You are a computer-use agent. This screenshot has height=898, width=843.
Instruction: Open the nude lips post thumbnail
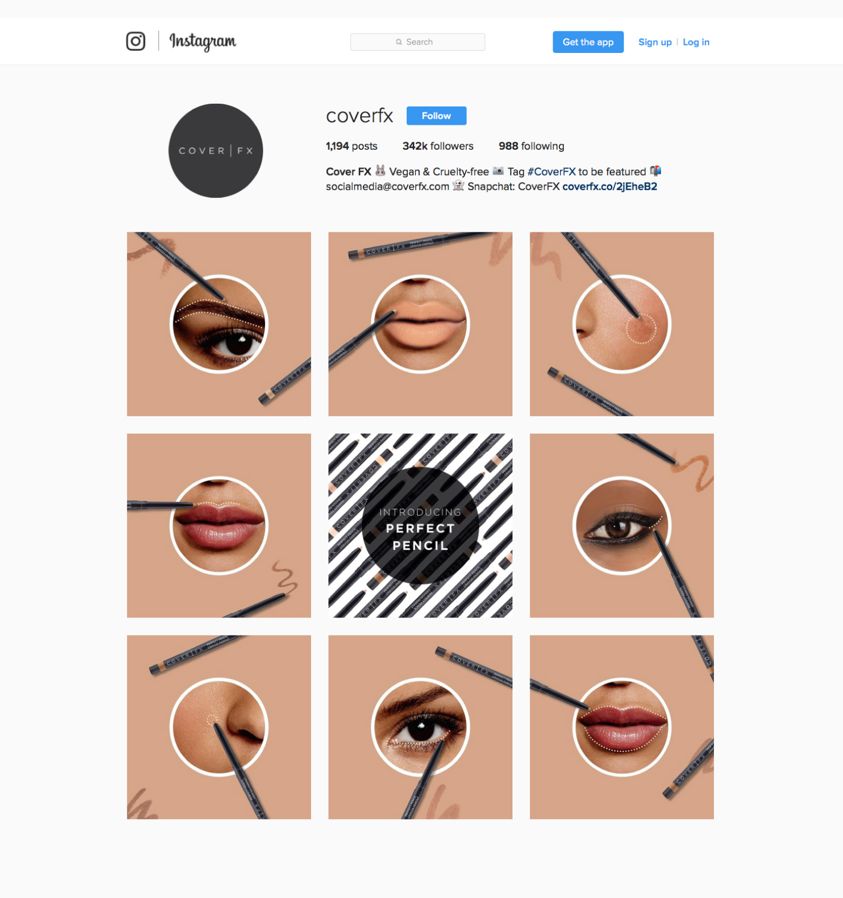420,324
